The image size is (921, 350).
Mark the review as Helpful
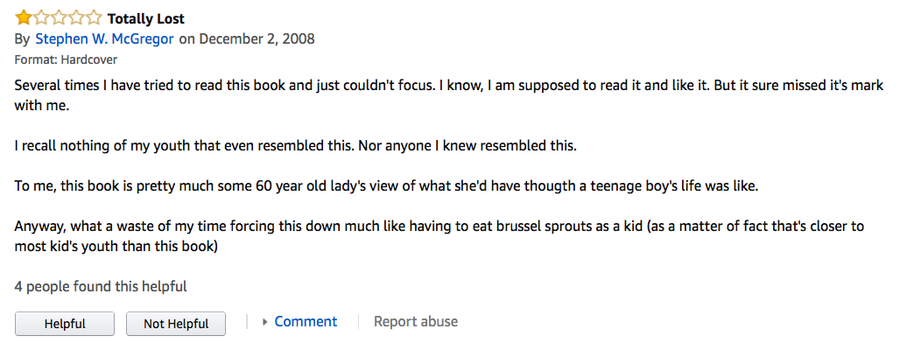coord(65,324)
